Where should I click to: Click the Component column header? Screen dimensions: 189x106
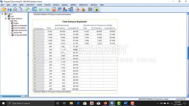(38, 29)
